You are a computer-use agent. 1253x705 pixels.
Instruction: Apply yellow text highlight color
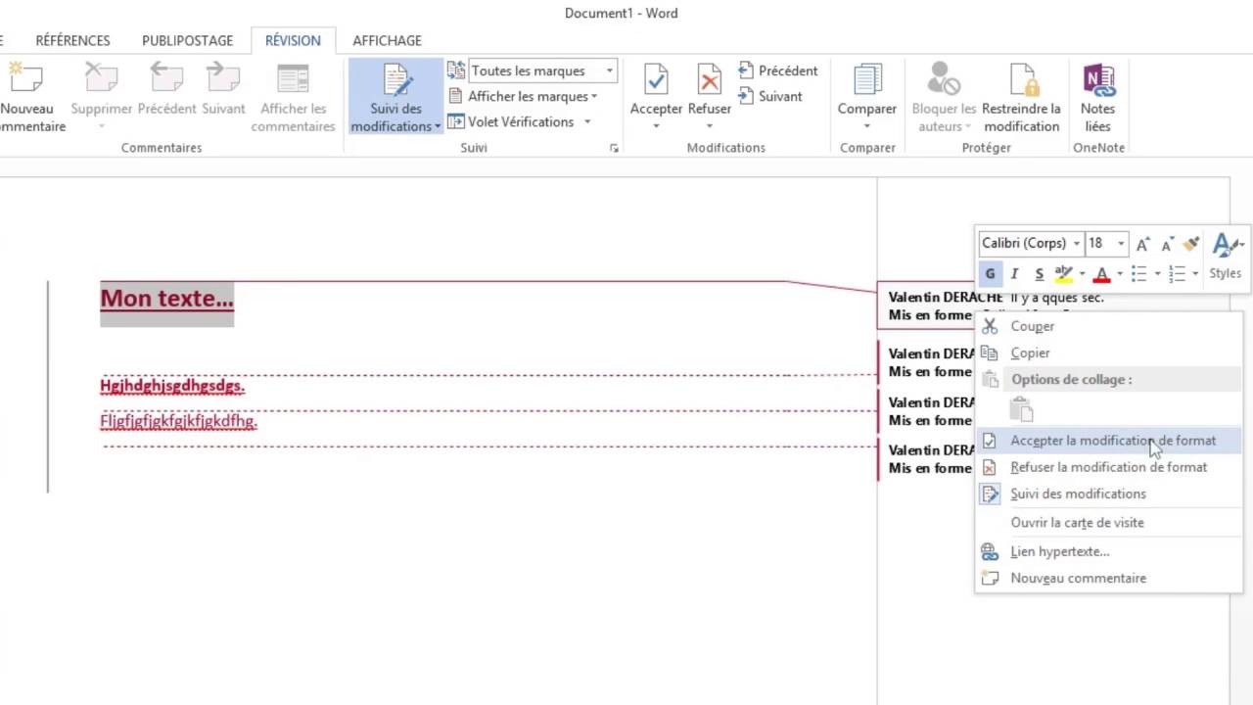(x=1063, y=273)
